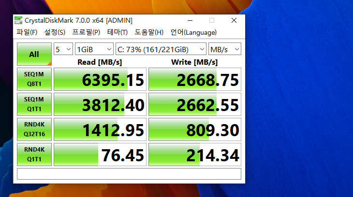Open the 언어(Language) menu

click(193, 32)
